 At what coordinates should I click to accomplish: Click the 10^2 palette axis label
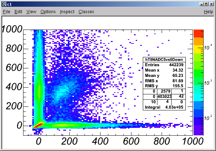(208, 118)
